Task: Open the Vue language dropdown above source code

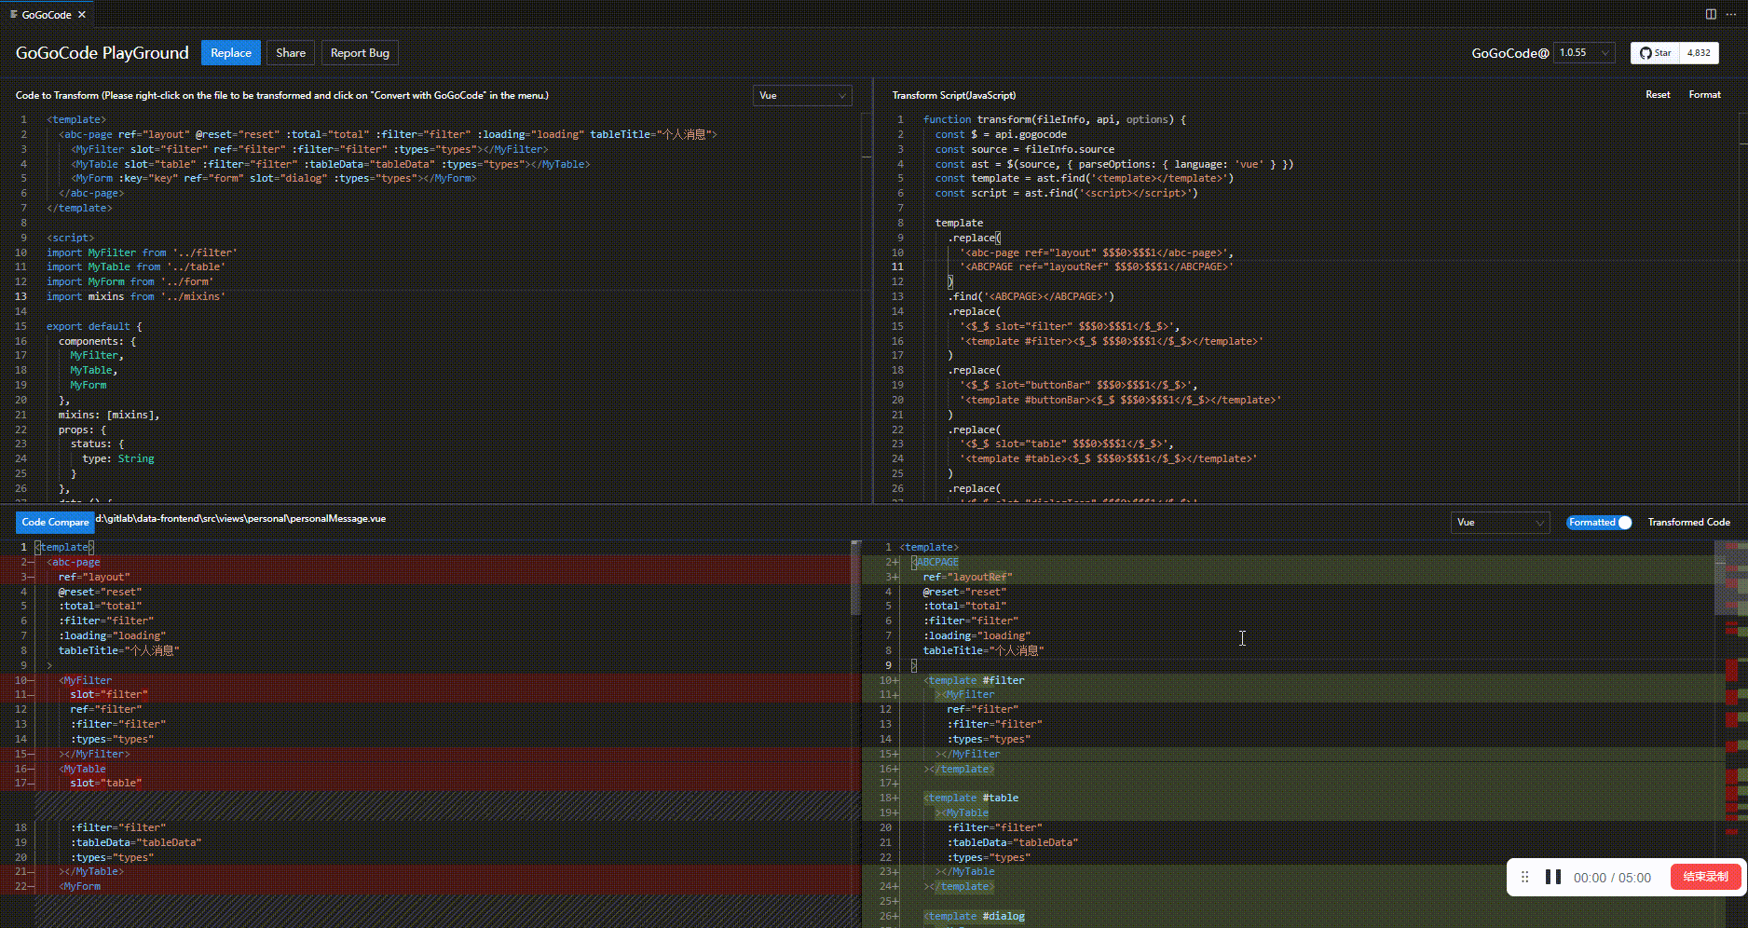Action: coord(802,95)
